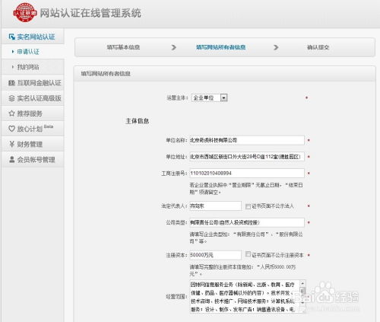Click the scroll-up arrow of 经营范围 box

pyautogui.click(x=302, y=283)
